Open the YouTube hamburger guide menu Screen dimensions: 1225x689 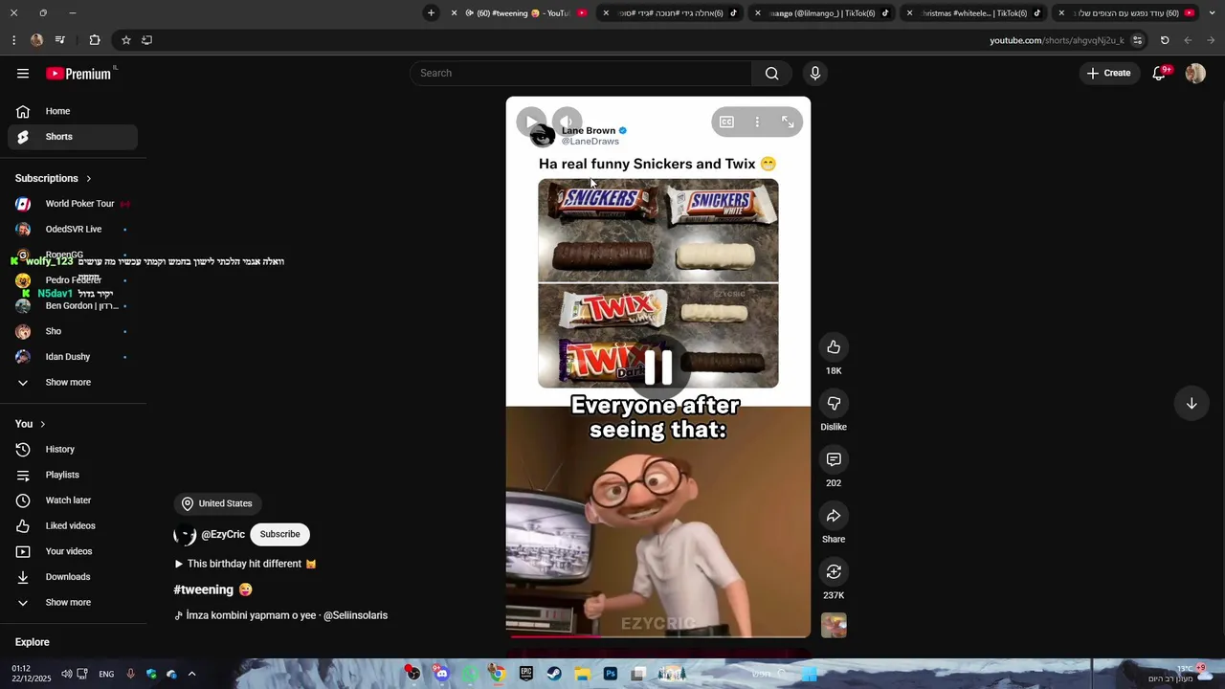click(23, 74)
